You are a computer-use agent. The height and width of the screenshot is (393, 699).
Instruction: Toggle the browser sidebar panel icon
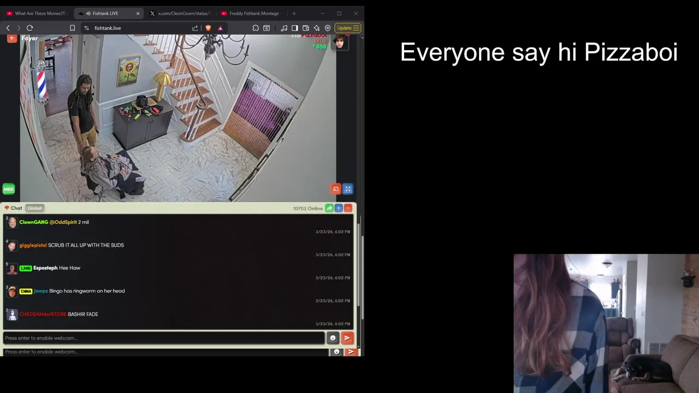[295, 28]
